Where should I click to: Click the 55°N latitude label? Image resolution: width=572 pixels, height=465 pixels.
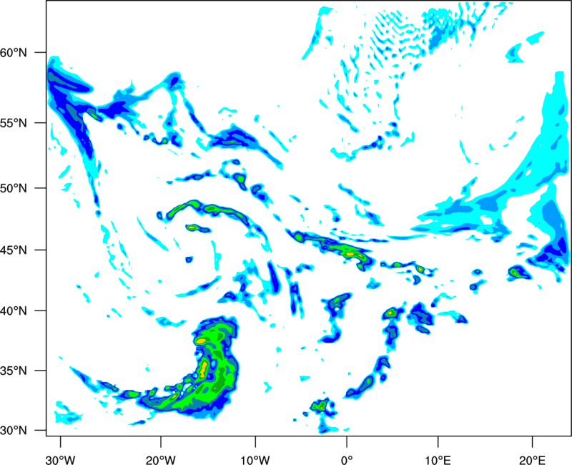pos(14,123)
